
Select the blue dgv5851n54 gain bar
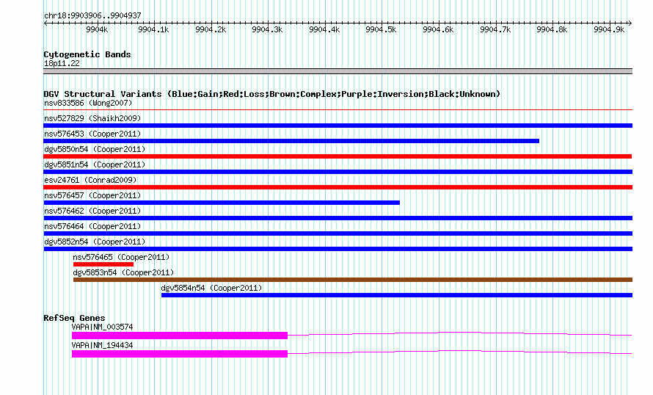pyautogui.click(x=338, y=172)
